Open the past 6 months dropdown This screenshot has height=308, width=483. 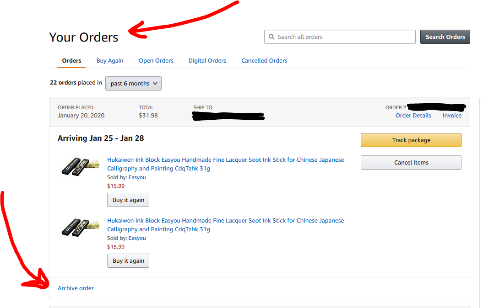coord(133,84)
